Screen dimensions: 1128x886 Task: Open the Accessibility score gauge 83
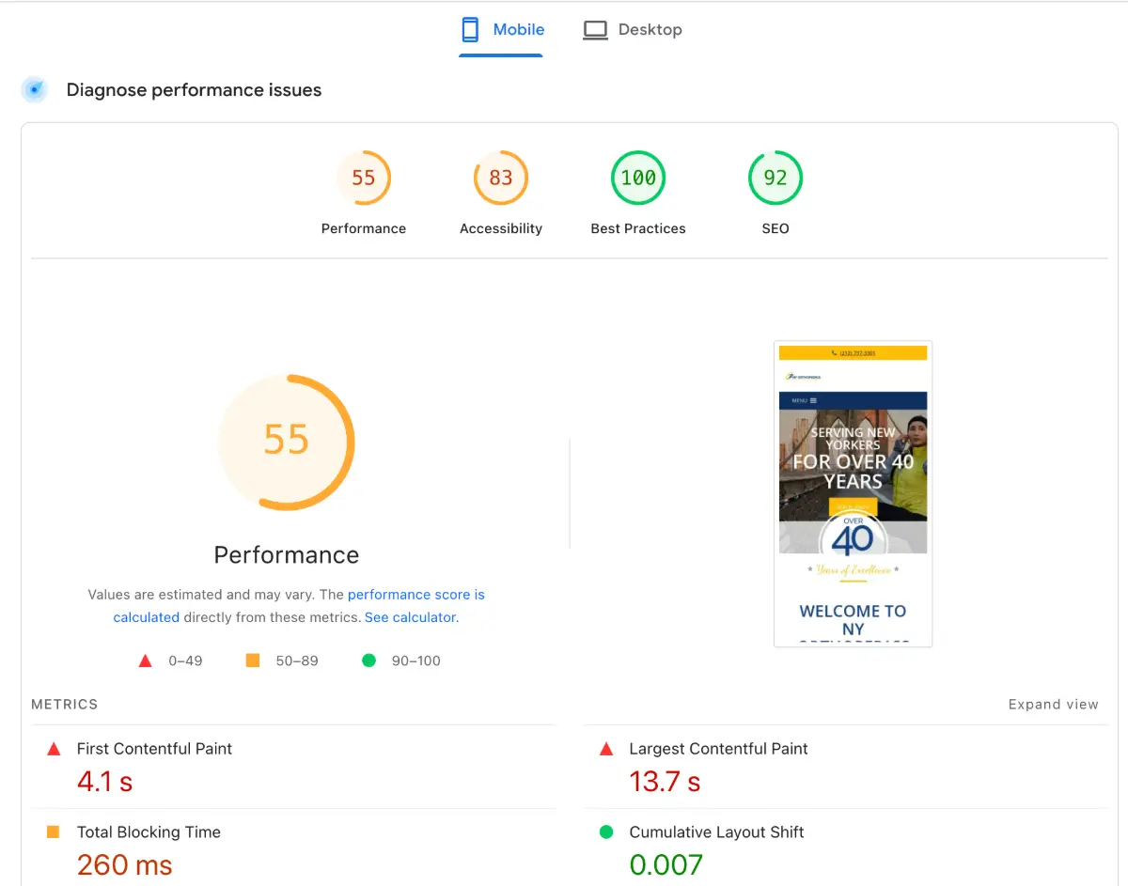[x=501, y=178]
